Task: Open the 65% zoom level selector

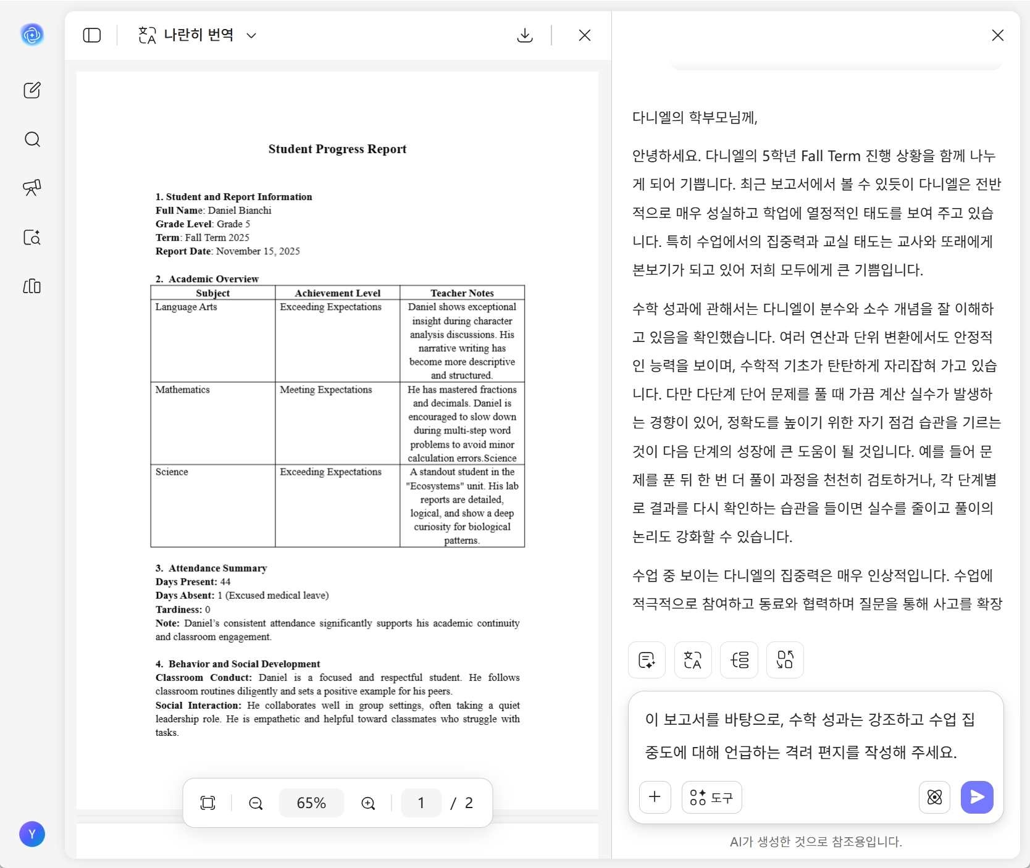Action: 311,803
